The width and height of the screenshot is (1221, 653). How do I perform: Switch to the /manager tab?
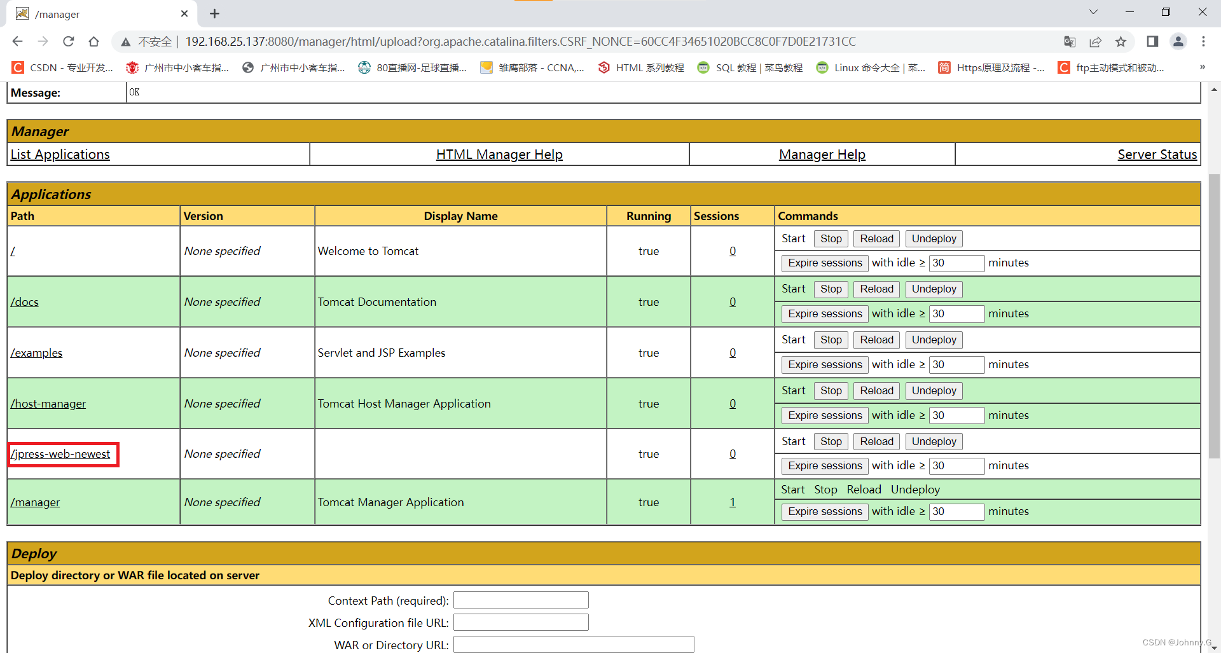tap(102, 13)
